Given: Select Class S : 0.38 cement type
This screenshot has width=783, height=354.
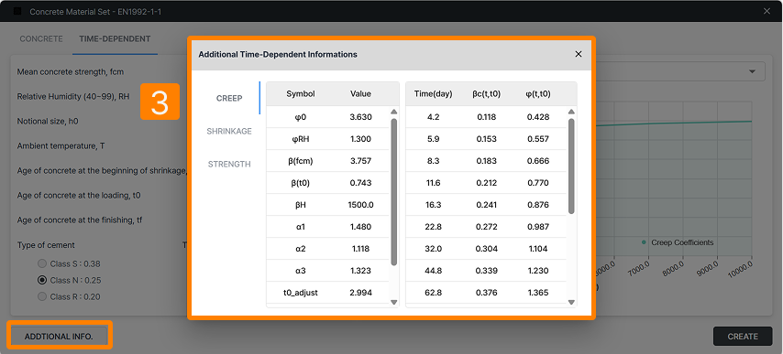Looking at the screenshot, I should pos(42,263).
